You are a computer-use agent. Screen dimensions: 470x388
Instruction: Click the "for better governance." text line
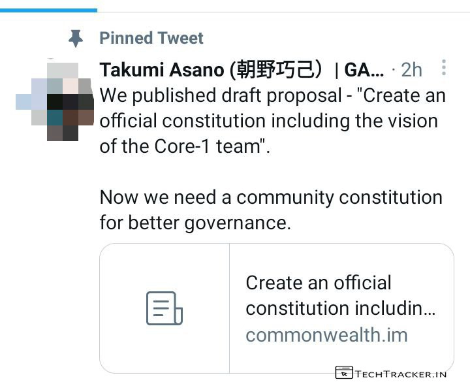pyautogui.click(x=195, y=223)
